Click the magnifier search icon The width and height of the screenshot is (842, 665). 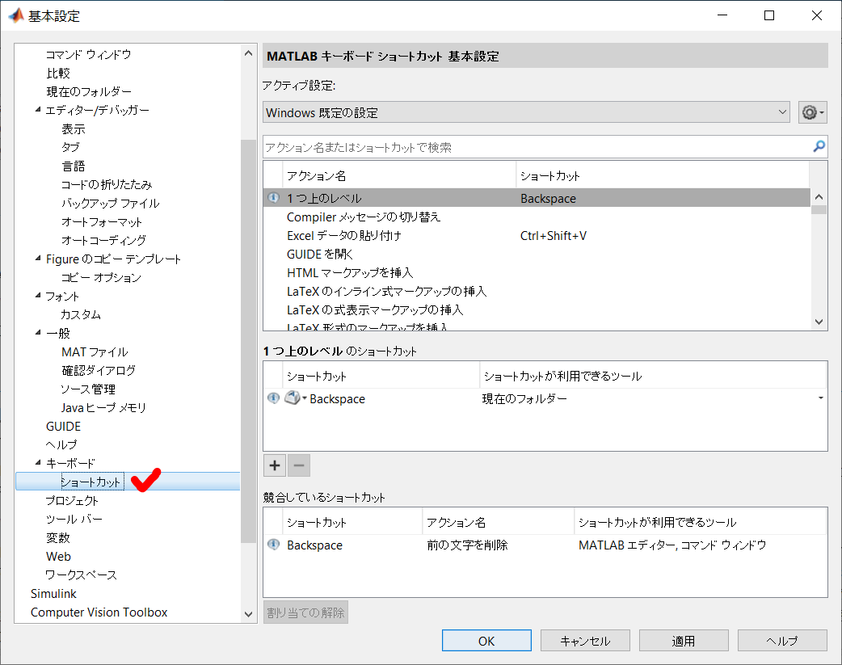(x=819, y=147)
